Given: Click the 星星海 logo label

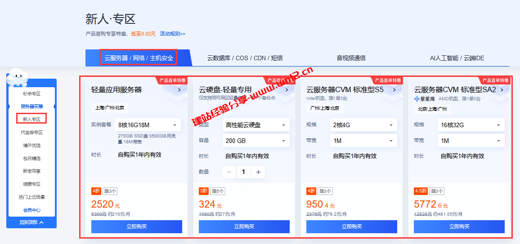Looking at the screenshot, I should [425, 99].
